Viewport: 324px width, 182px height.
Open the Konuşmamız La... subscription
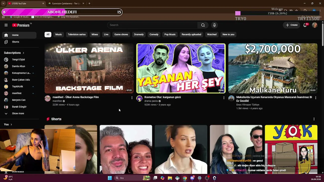[19, 73]
